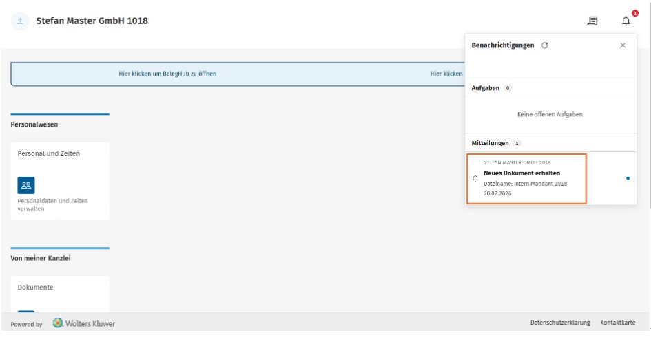Click the second Hier klicken banner link

tap(446, 74)
